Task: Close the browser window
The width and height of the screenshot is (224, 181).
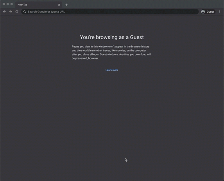Action: click(x=4, y=4)
